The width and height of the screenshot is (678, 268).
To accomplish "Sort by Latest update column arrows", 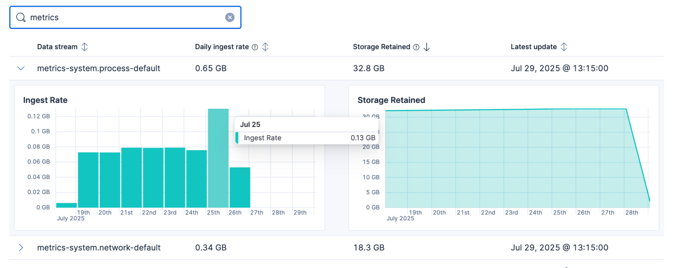I will 564,47.
